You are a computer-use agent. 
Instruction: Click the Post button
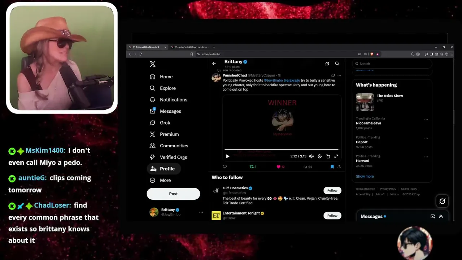173,194
